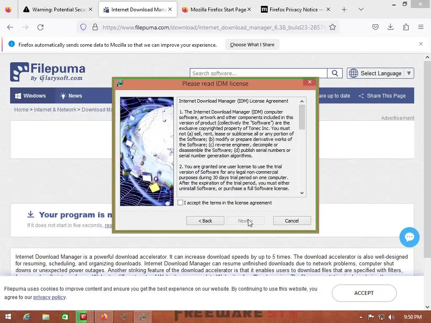Click the Firefox taskbar icon
This screenshot has width=431, height=323.
click(104, 317)
